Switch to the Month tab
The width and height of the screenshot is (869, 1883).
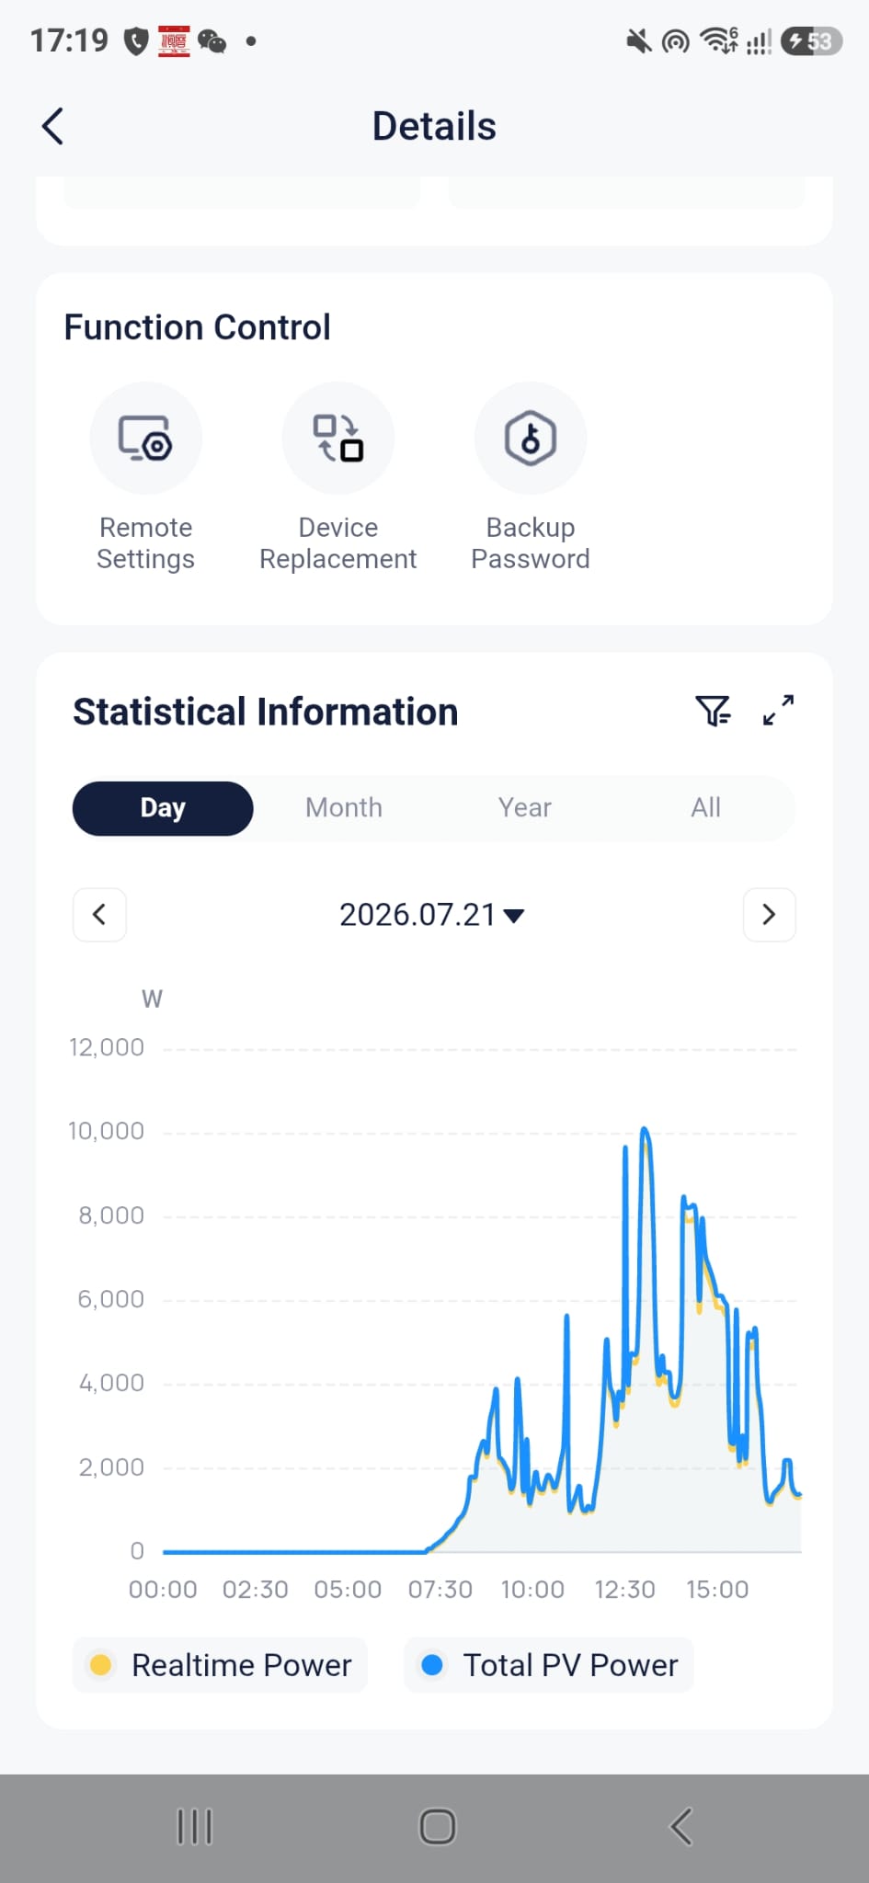(344, 808)
